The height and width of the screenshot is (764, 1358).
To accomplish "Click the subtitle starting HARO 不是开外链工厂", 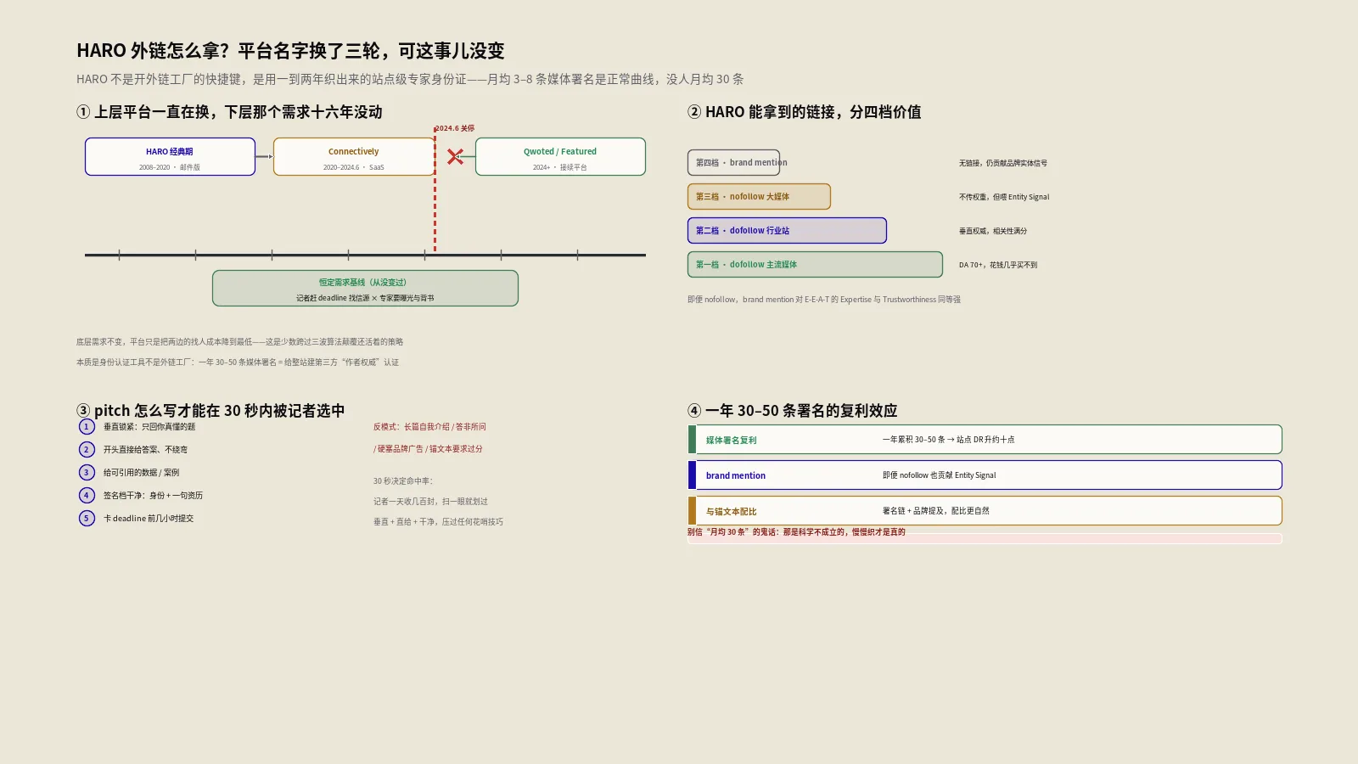I will (410, 79).
